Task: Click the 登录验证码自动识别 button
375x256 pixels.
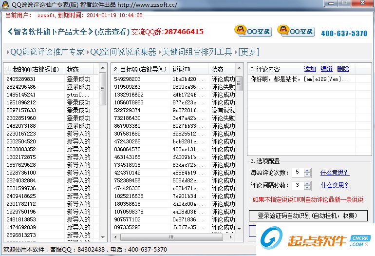Action: pos(308,216)
